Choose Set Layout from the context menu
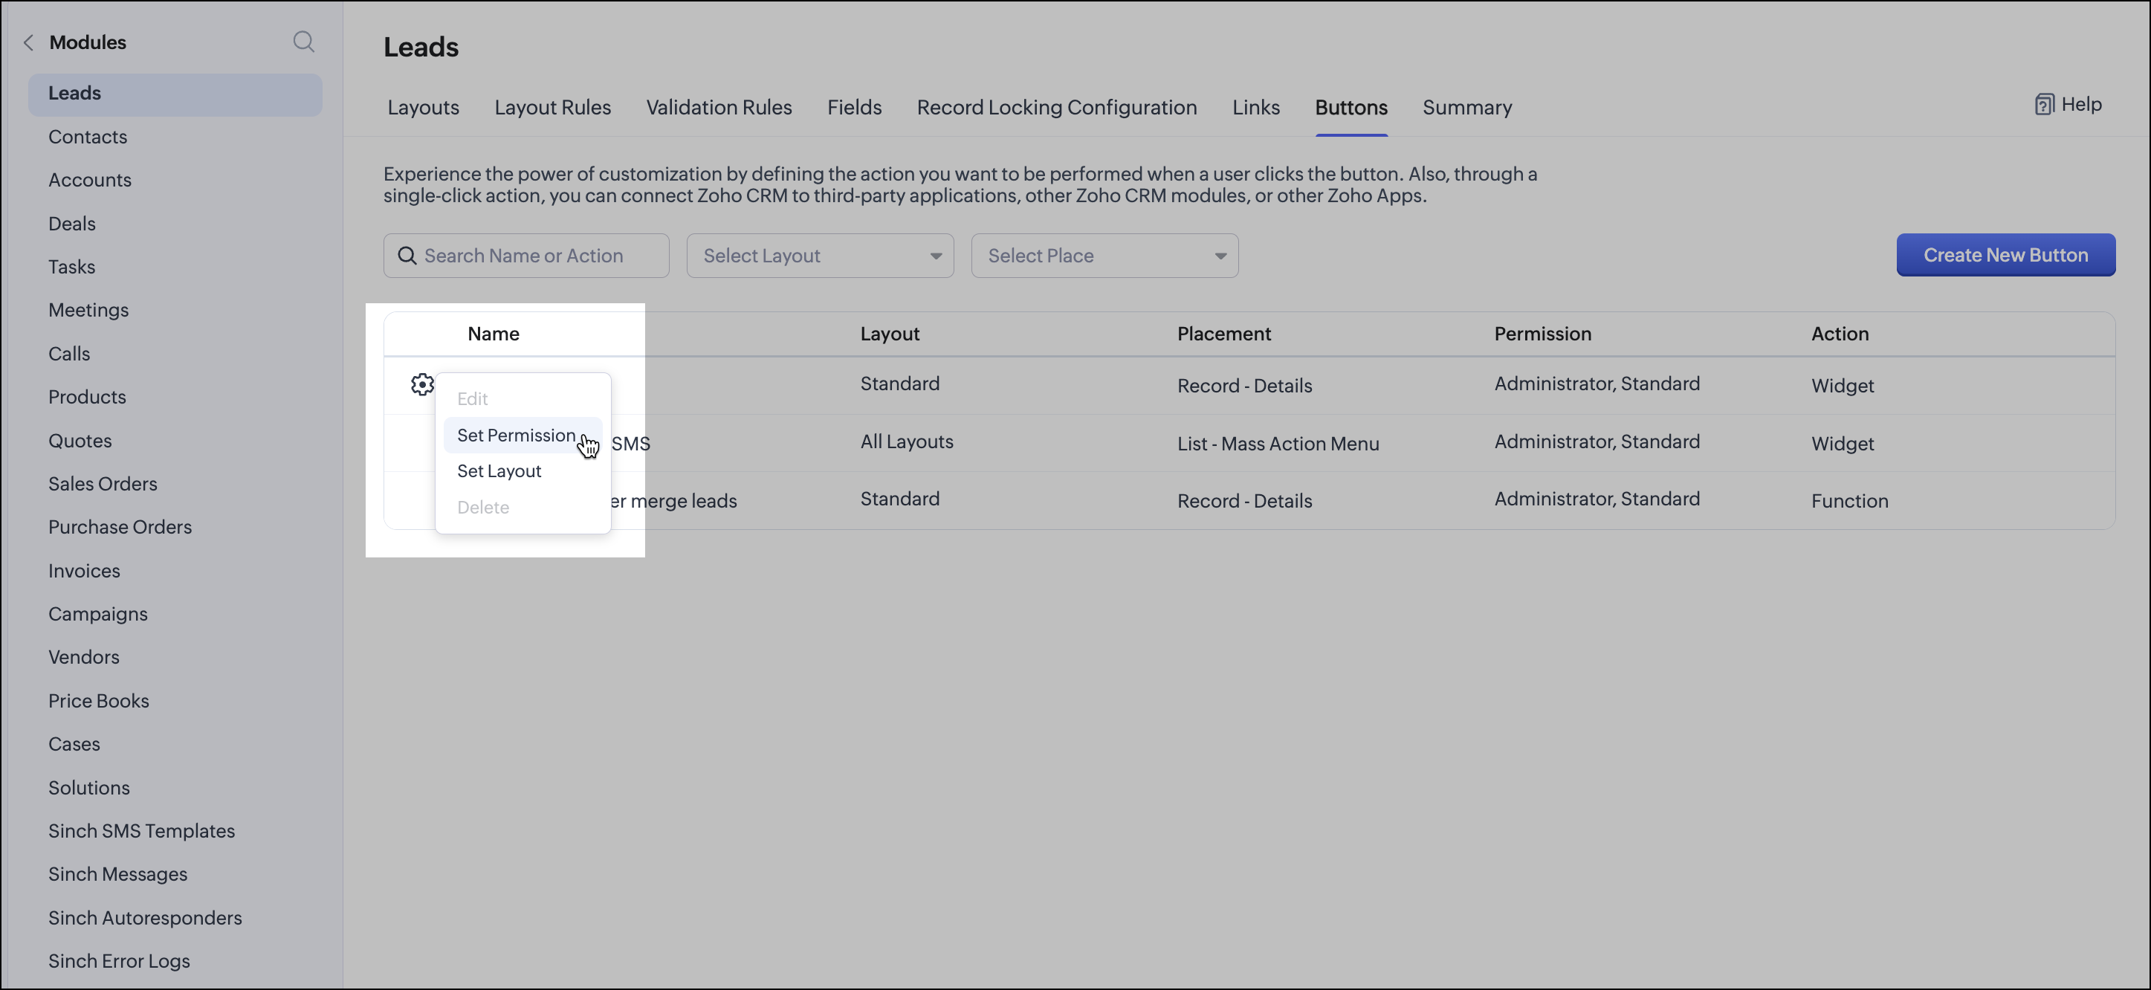The height and width of the screenshot is (990, 2151). coord(523,470)
